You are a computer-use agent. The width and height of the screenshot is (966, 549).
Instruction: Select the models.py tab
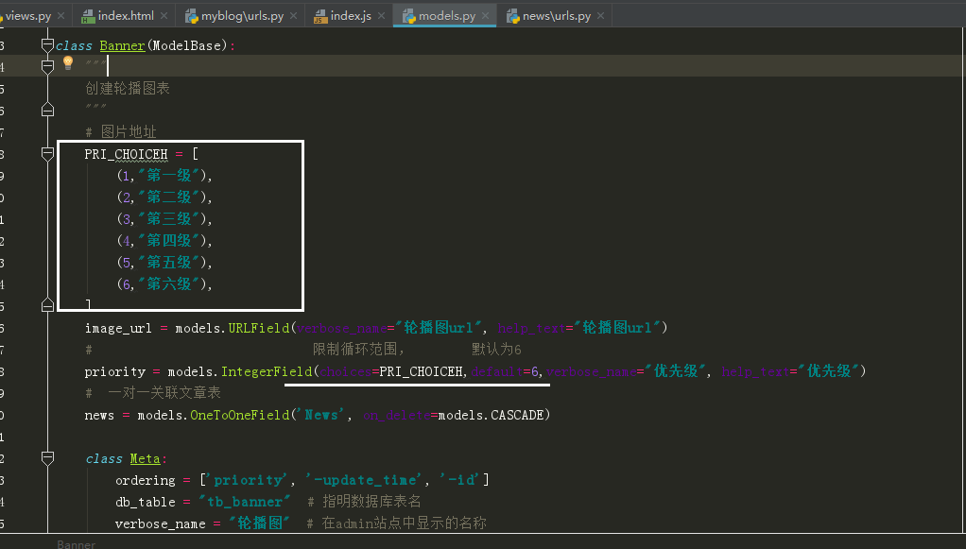447,16
